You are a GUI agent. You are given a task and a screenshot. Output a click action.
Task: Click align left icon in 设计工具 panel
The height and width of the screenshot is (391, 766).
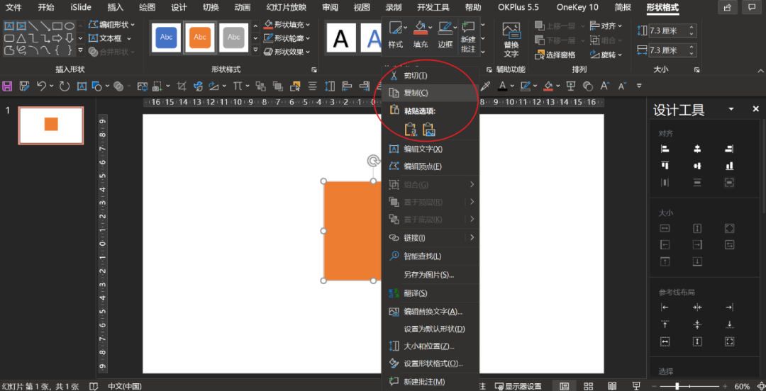click(x=665, y=149)
